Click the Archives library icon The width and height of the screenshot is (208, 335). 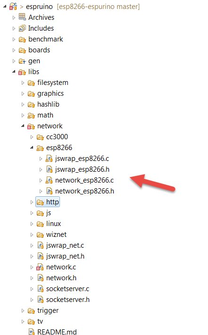click(22, 17)
